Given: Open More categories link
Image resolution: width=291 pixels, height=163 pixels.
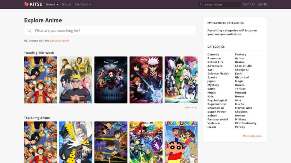Looking at the screenshot, I should 253,136.
